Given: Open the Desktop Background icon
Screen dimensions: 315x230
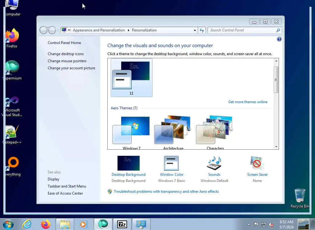Looking at the screenshot, I should [128, 163].
